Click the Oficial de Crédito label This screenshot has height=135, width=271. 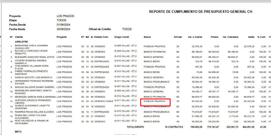pos(100,29)
